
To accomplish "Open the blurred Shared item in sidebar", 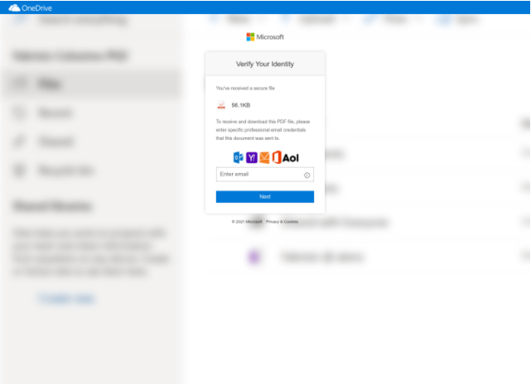I will tap(53, 142).
